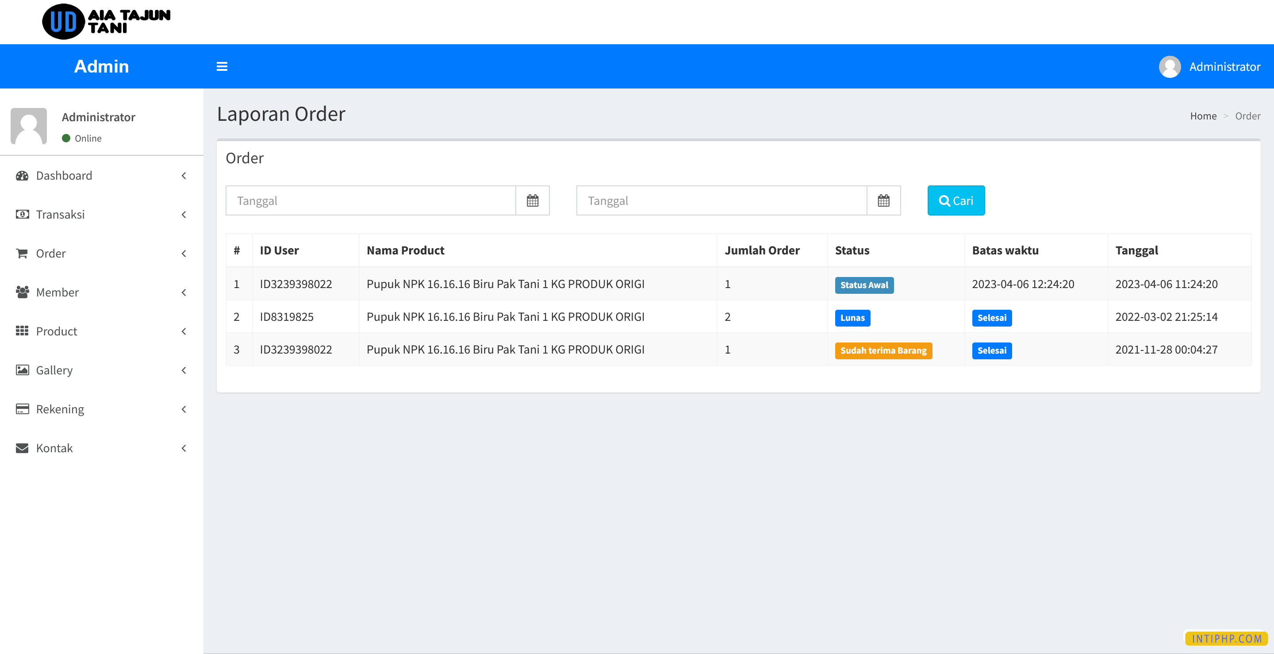1274x654 pixels.
Task: Click the Member users group icon
Action: click(22, 292)
